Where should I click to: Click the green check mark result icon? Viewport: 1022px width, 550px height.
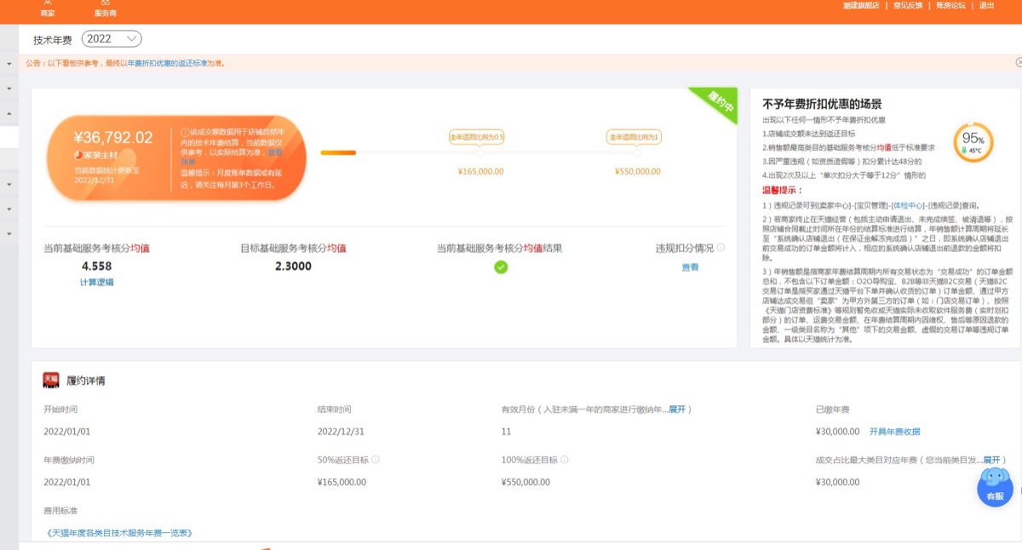pos(501,267)
